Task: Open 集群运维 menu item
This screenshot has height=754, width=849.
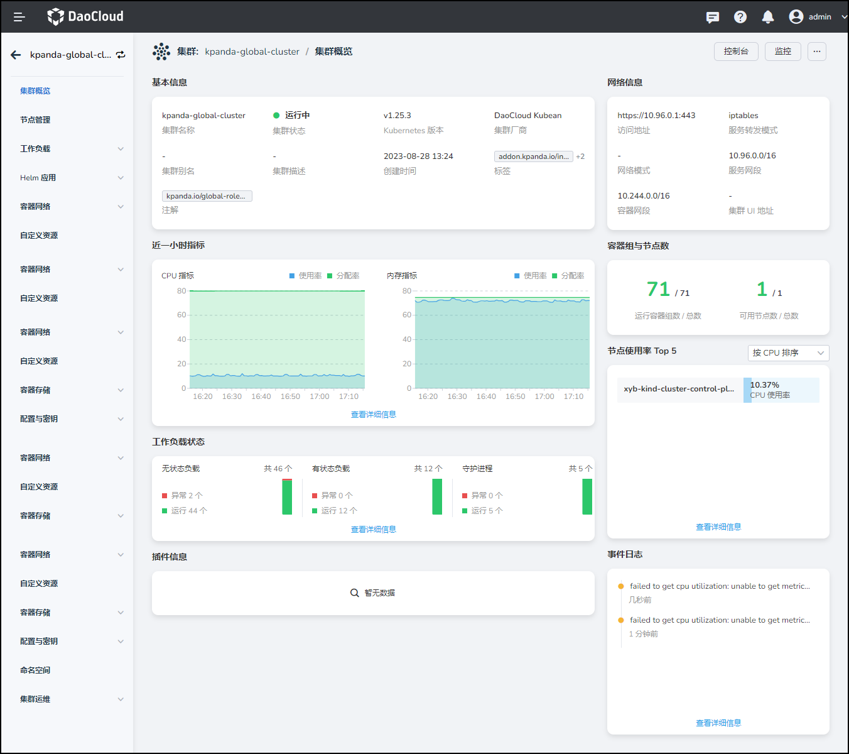Action: 35,699
